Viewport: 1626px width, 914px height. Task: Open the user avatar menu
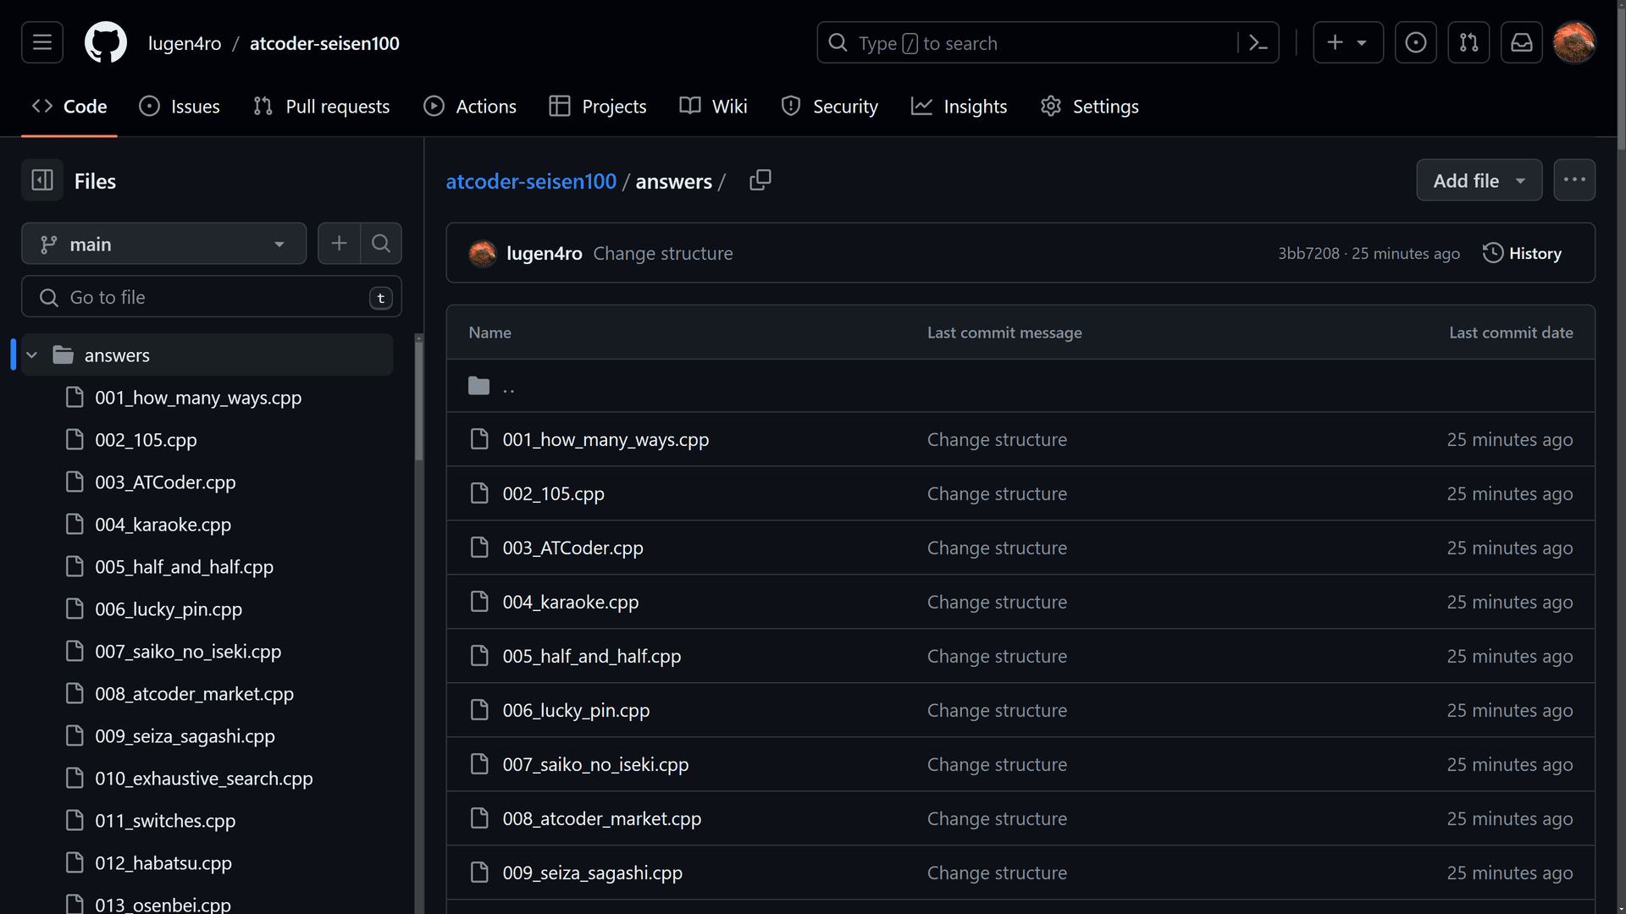(1574, 42)
